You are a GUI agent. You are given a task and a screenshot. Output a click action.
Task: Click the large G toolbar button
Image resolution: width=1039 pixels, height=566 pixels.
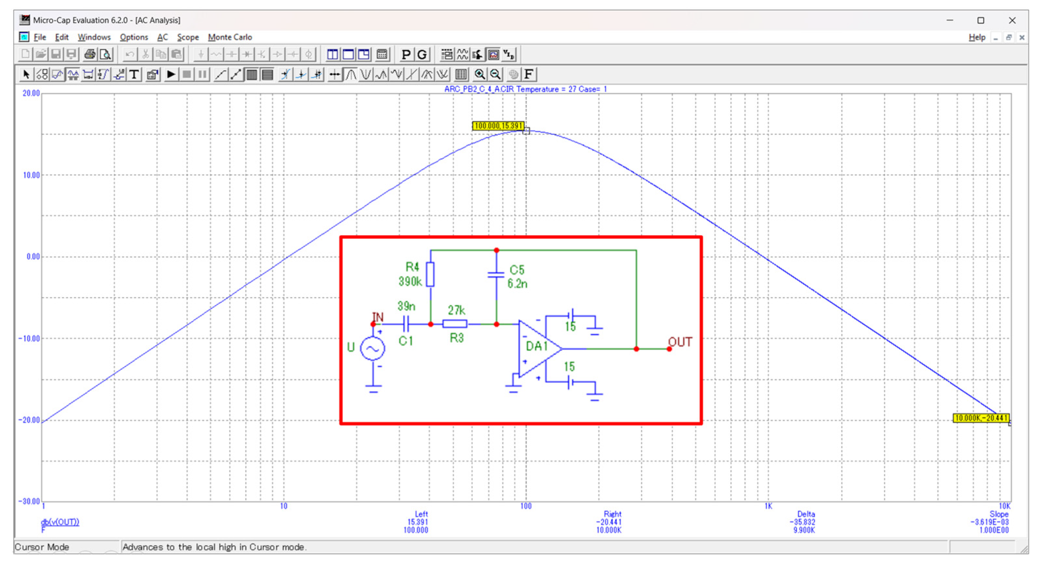point(422,54)
